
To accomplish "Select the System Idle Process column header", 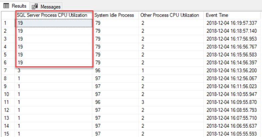I will (x=115, y=15).
